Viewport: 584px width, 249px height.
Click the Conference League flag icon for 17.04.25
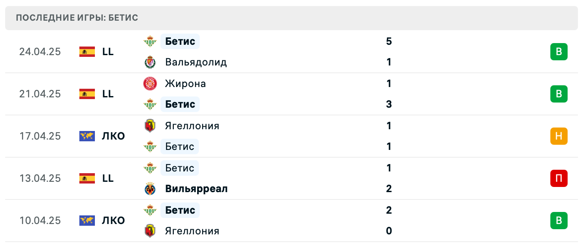coord(87,136)
